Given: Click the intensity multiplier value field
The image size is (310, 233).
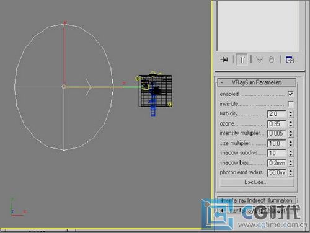Looking at the screenshot, I should click(x=277, y=133).
